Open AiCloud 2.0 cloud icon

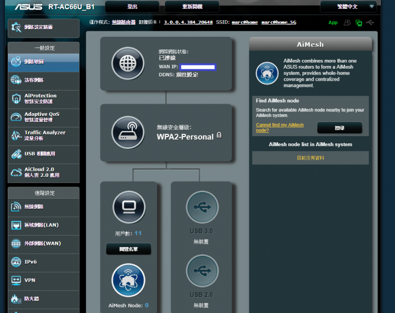pyautogui.click(x=16, y=172)
